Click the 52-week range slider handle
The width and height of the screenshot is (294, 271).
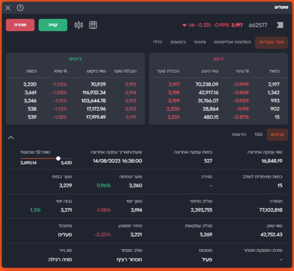click(x=58, y=158)
